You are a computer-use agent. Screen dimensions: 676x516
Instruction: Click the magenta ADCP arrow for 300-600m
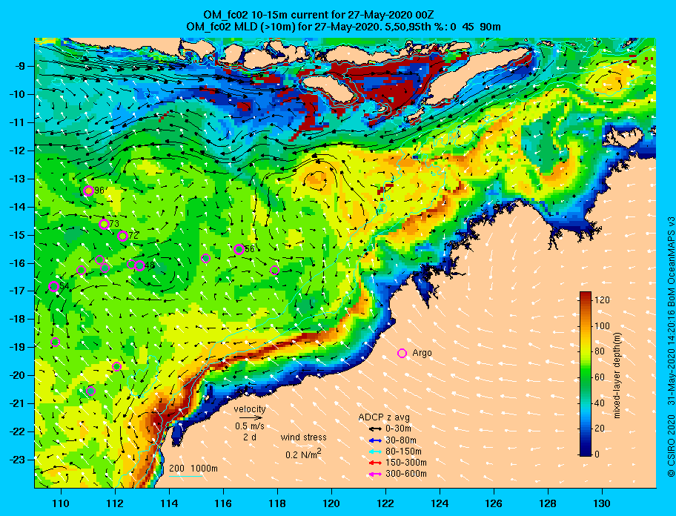pos(376,474)
